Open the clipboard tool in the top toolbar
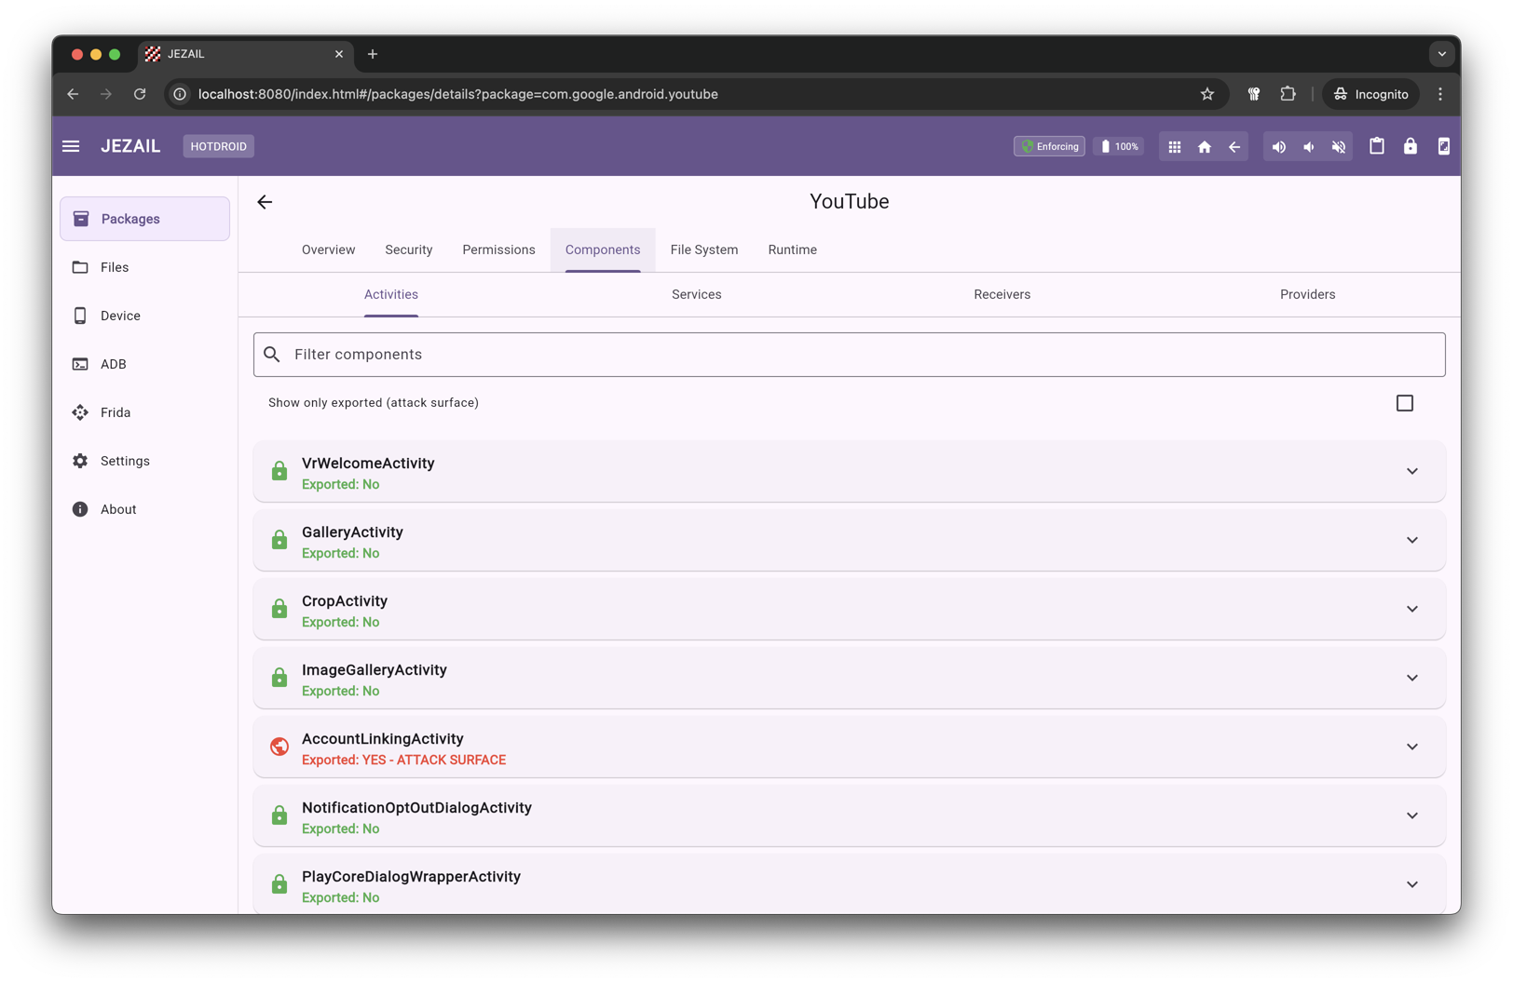1513x983 pixels. pyautogui.click(x=1377, y=146)
